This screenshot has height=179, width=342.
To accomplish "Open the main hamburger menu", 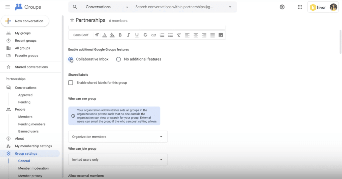I will coord(7,7).
